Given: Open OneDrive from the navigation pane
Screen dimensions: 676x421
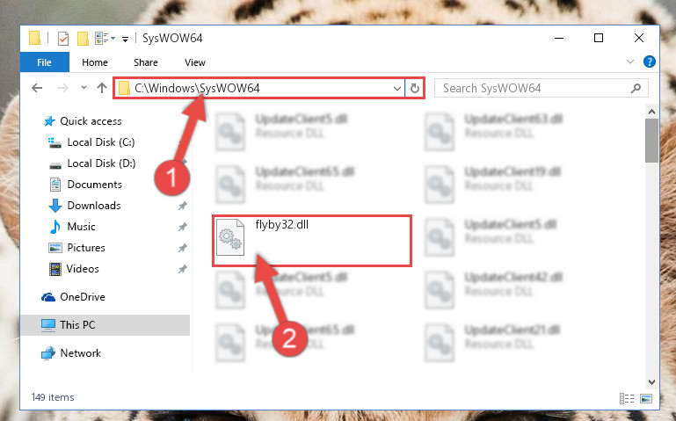Looking at the screenshot, I should click(x=83, y=297).
